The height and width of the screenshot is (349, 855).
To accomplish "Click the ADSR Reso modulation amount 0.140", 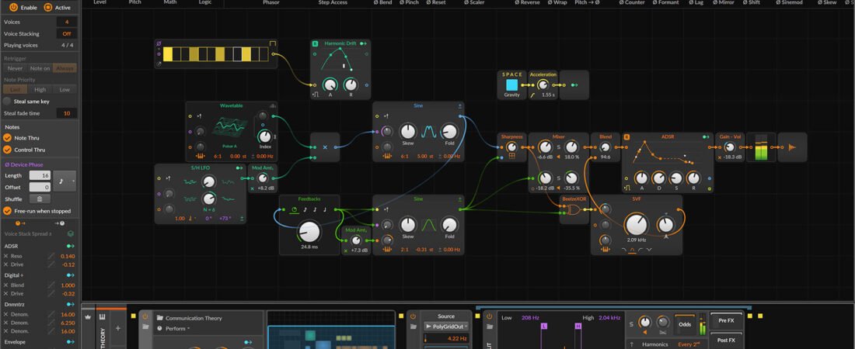I will coord(68,256).
